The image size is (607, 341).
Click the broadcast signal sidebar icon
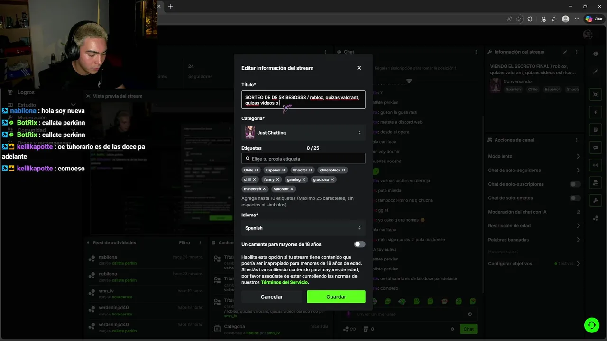pos(596,165)
